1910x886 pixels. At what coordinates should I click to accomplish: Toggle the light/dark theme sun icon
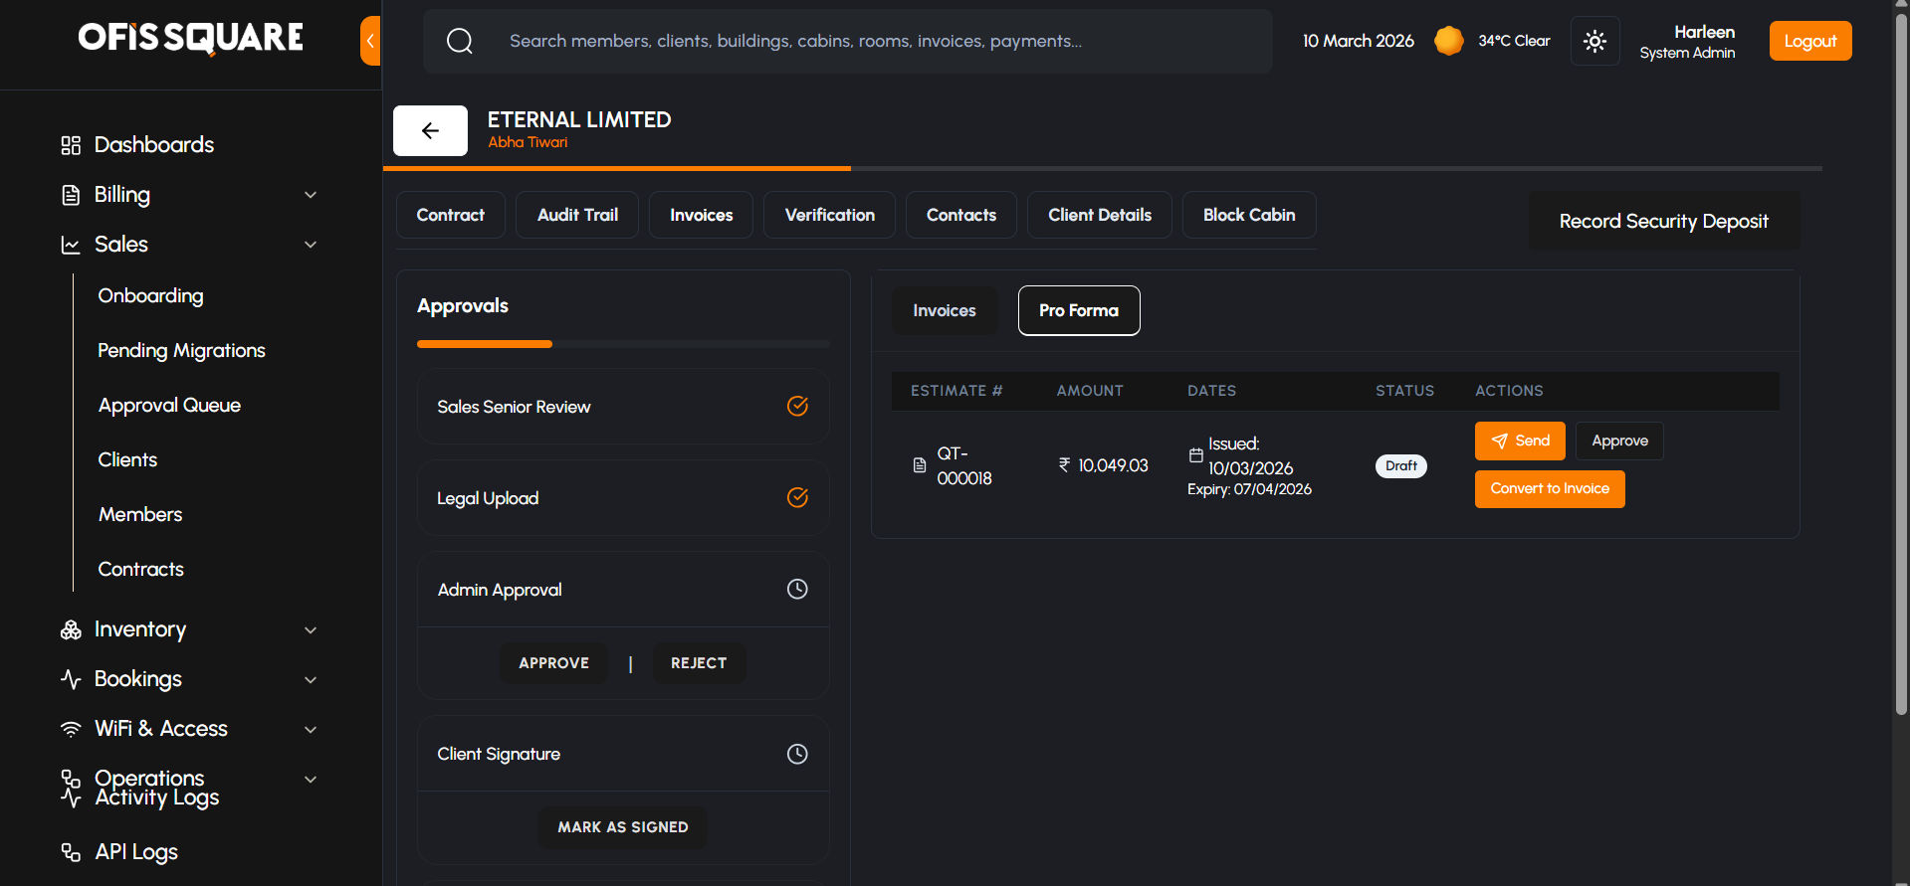(x=1594, y=41)
